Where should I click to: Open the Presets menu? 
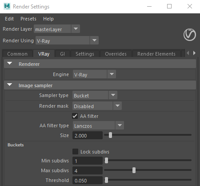coord(28,19)
